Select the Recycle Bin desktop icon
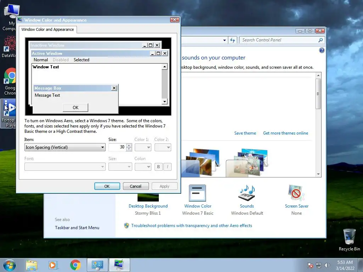The width and height of the screenshot is (363, 272). (349, 240)
